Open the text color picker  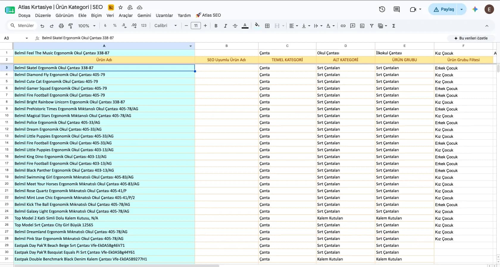(x=245, y=26)
